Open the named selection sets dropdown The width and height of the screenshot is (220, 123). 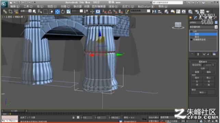[x=140, y=11]
